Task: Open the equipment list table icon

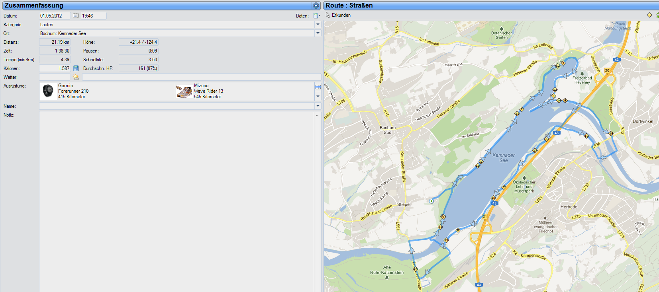Action: [x=318, y=87]
